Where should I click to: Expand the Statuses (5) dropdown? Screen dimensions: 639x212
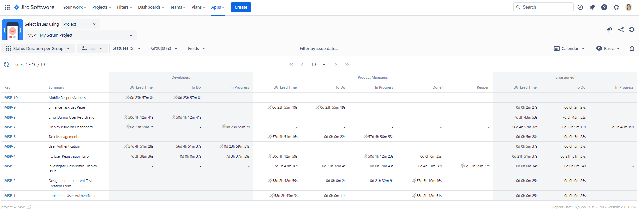click(x=127, y=48)
